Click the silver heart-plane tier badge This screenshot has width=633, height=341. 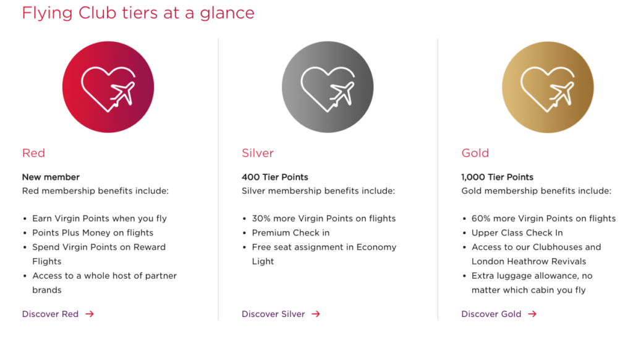point(328,86)
